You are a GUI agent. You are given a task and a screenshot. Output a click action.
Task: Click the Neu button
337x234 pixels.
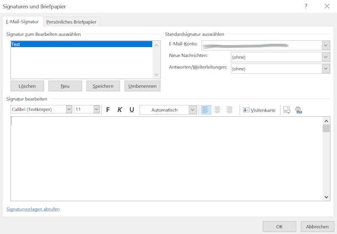coord(65,86)
